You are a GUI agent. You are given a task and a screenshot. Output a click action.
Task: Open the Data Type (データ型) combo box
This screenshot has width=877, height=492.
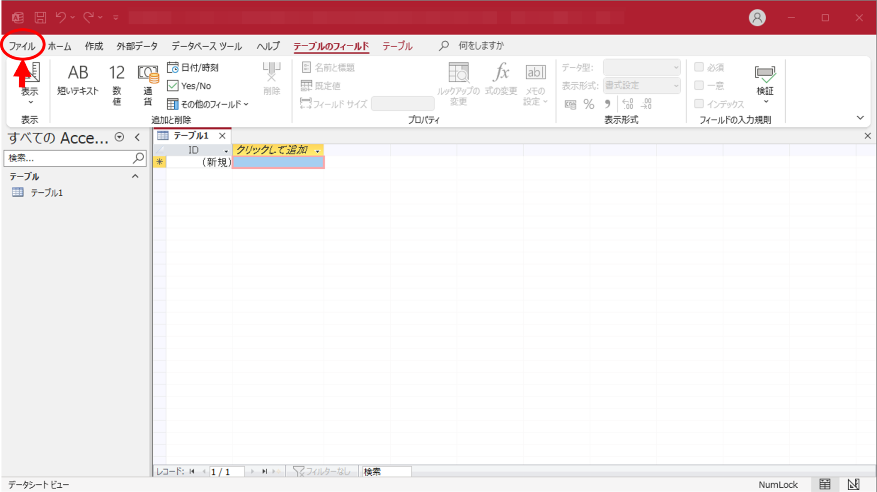click(641, 67)
